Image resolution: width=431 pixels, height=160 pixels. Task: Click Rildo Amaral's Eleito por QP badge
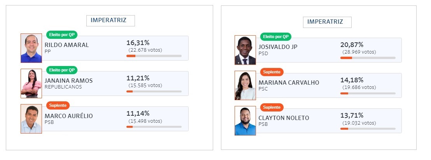click(x=62, y=35)
